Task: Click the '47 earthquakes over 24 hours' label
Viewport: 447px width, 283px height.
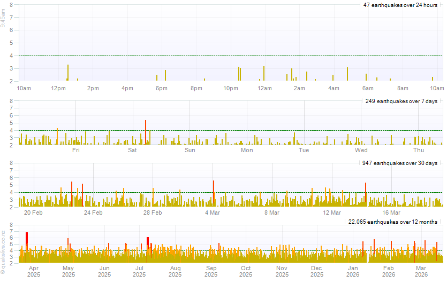Action: [x=400, y=5]
